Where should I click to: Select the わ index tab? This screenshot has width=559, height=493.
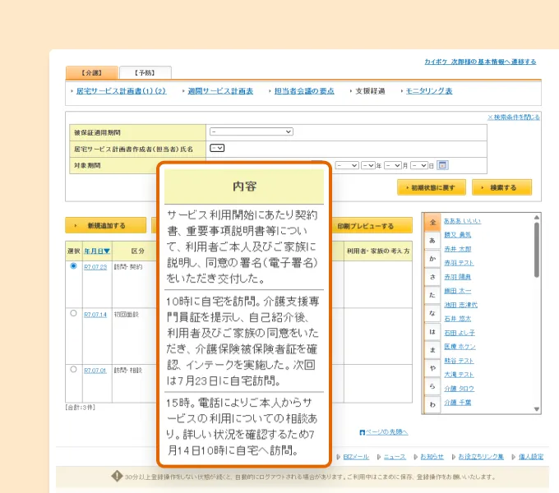click(x=432, y=404)
